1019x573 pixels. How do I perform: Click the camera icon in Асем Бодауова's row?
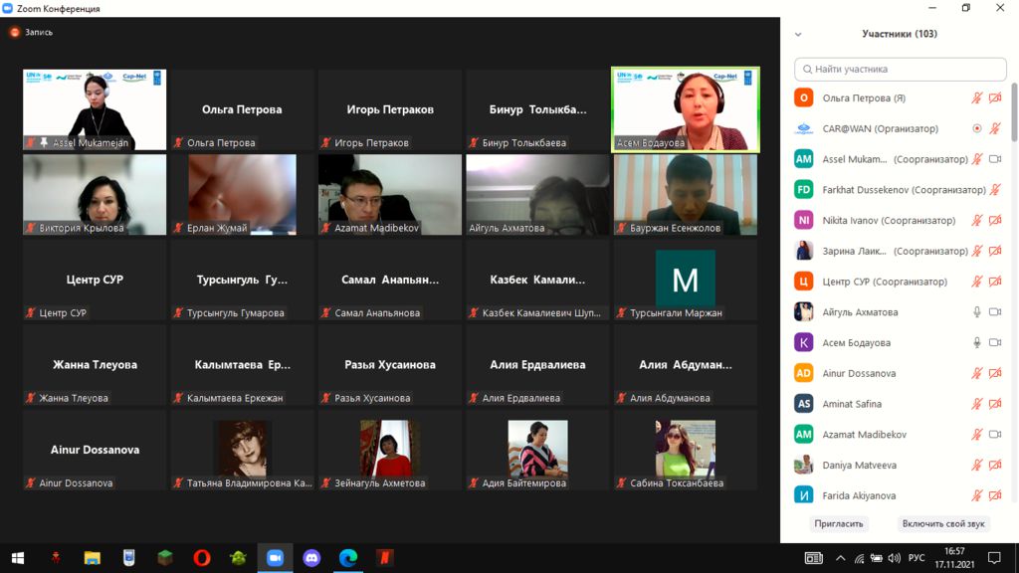click(x=994, y=343)
